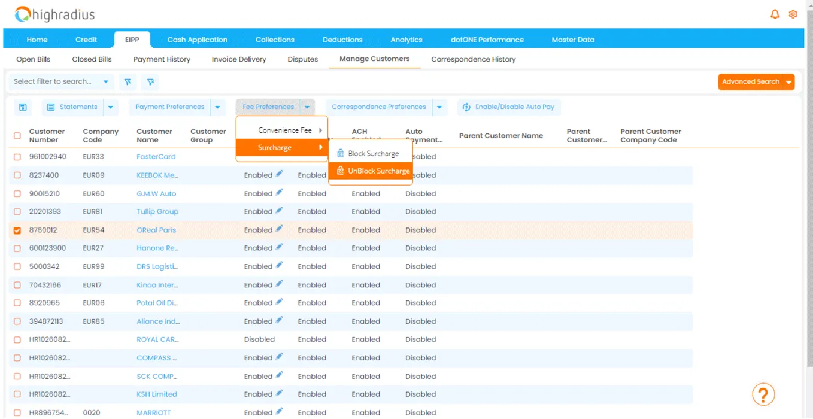This screenshot has height=419, width=813.
Task: Check the checkbox for customer 961002940
Action: pyautogui.click(x=17, y=157)
